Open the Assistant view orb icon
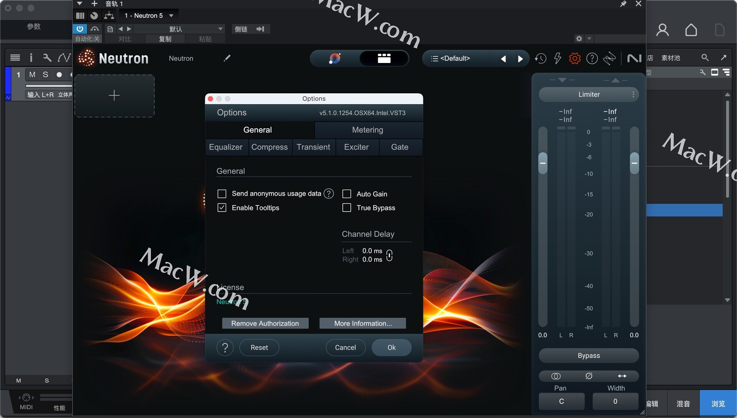The width and height of the screenshot is (737, 418). tap(335, 58)
